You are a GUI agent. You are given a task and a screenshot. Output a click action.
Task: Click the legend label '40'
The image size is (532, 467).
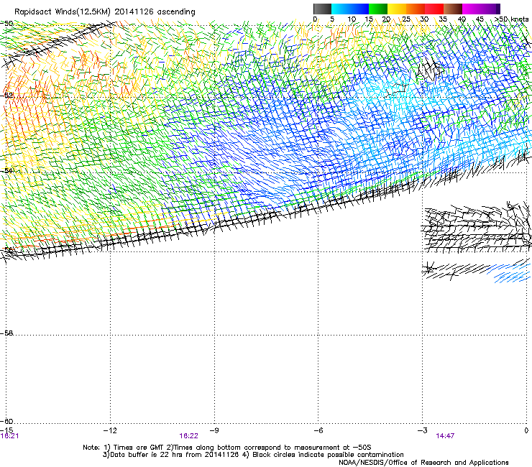462,19
